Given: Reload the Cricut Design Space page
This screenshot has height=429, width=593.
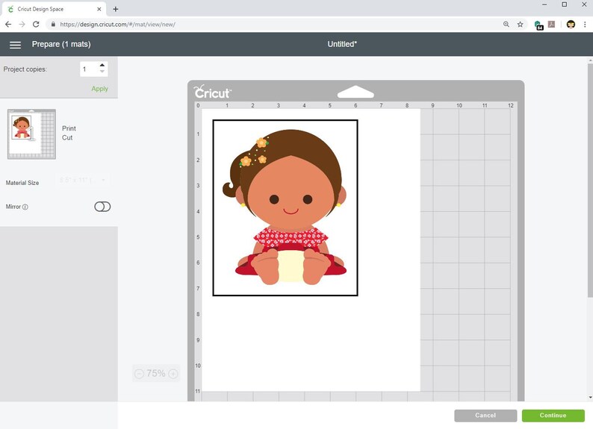Looking at the screenshot, I should point(36,24).
